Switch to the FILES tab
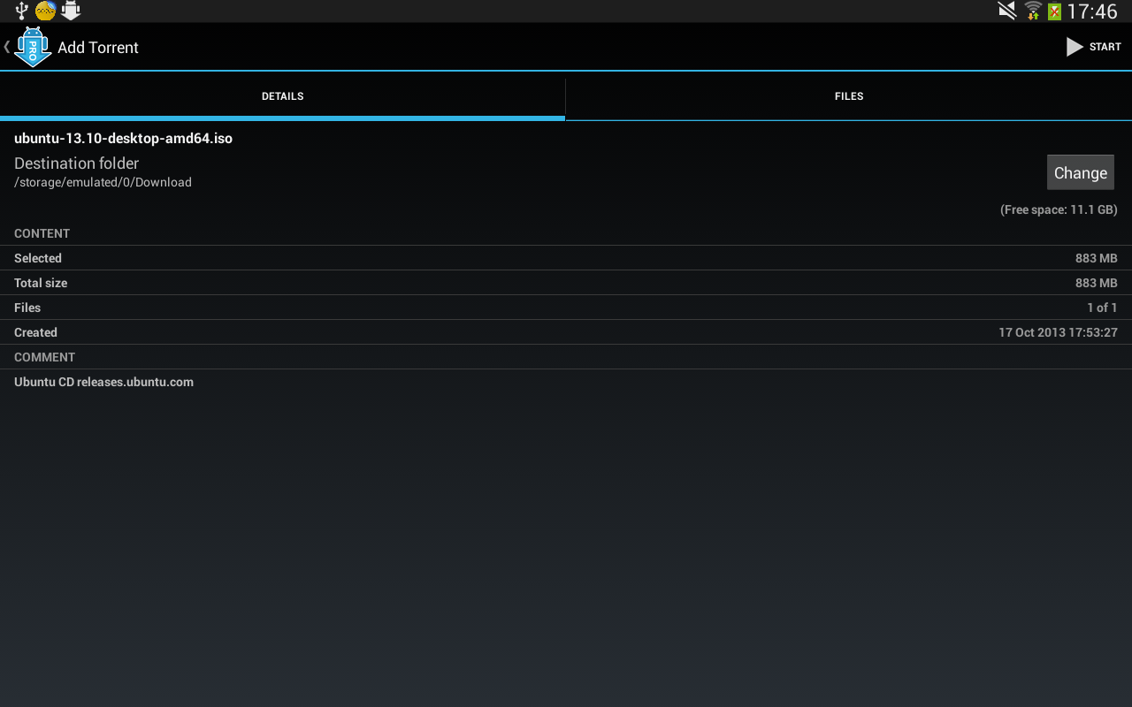The image size is (1132, 707). coord(848,95)
